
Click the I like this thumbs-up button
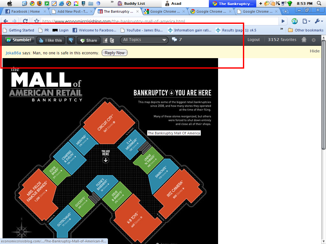click(x=51, y=40)
